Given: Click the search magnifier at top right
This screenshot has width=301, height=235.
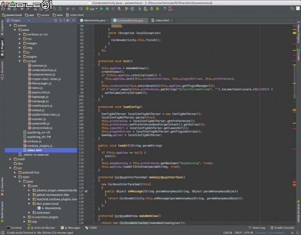Looking at the screenshot, I should [x=292, y=8].
